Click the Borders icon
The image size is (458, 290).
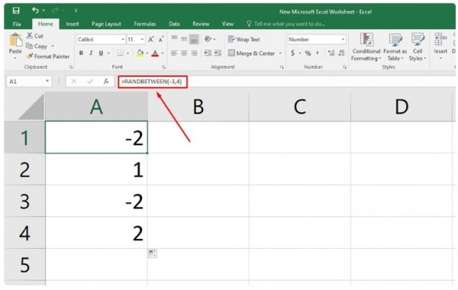(120, 53)
